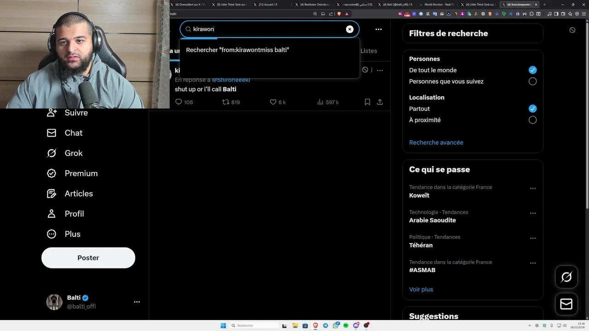
Task: Click the taskbar Rechercher search box
Action: [254, 325]
